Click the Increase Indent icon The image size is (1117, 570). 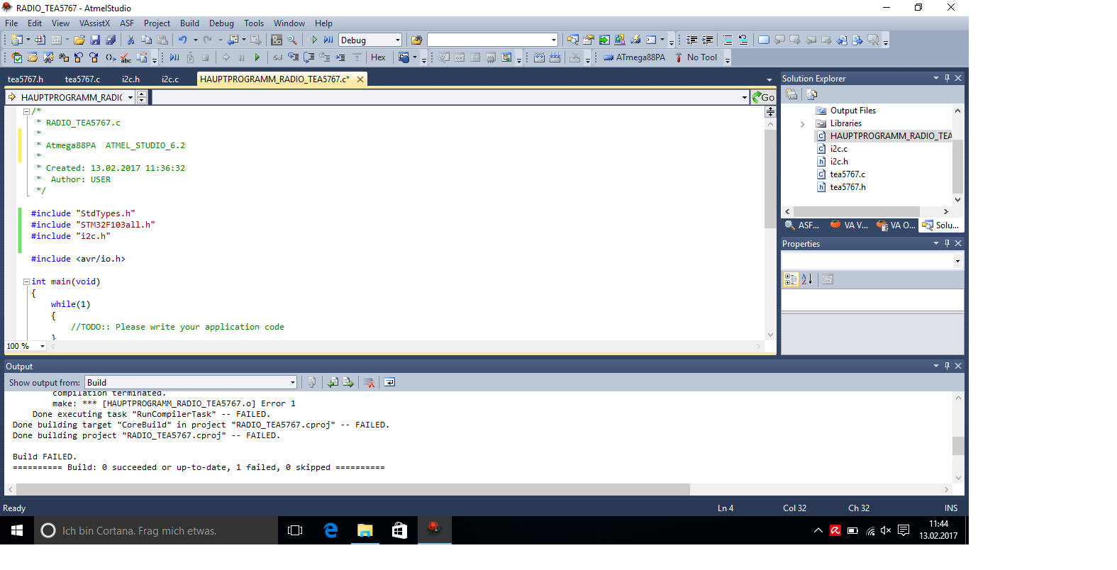click(708, 40)
